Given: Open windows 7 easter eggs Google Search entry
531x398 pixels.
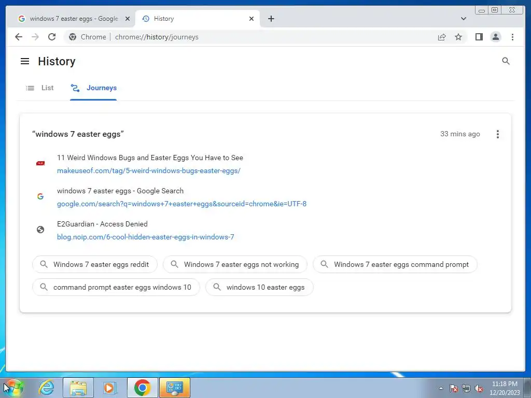Looking at the screenshot, I should click(120, 191).
